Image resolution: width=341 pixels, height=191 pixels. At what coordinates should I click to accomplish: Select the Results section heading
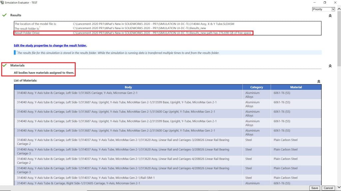coord(16,15)
